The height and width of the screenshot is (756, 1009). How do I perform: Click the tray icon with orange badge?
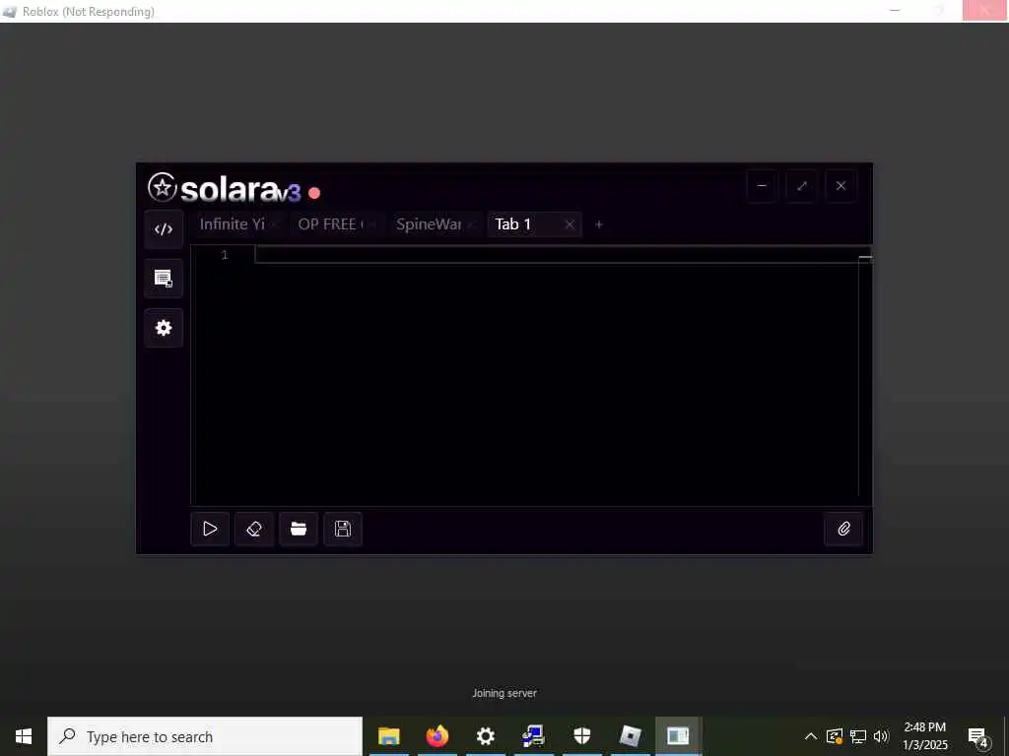tap(834, 736)
